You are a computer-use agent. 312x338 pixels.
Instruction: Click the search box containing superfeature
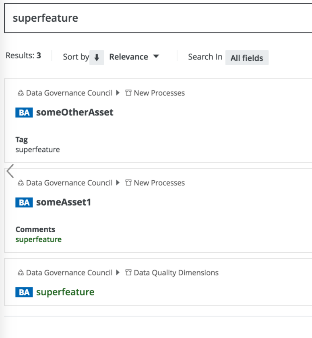pos(157,18)
